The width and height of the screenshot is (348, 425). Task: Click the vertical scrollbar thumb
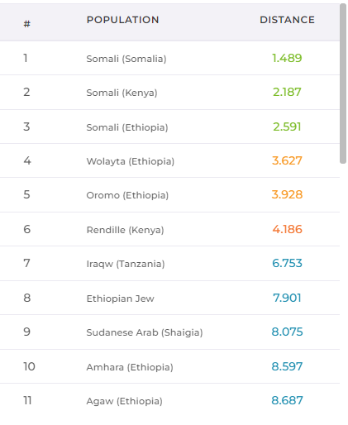(343, 84)
